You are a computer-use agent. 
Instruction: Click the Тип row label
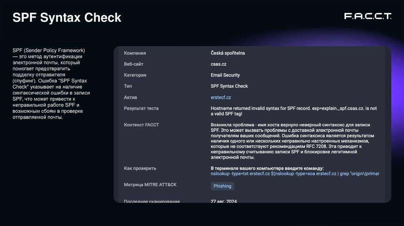[x=128, y=86]
